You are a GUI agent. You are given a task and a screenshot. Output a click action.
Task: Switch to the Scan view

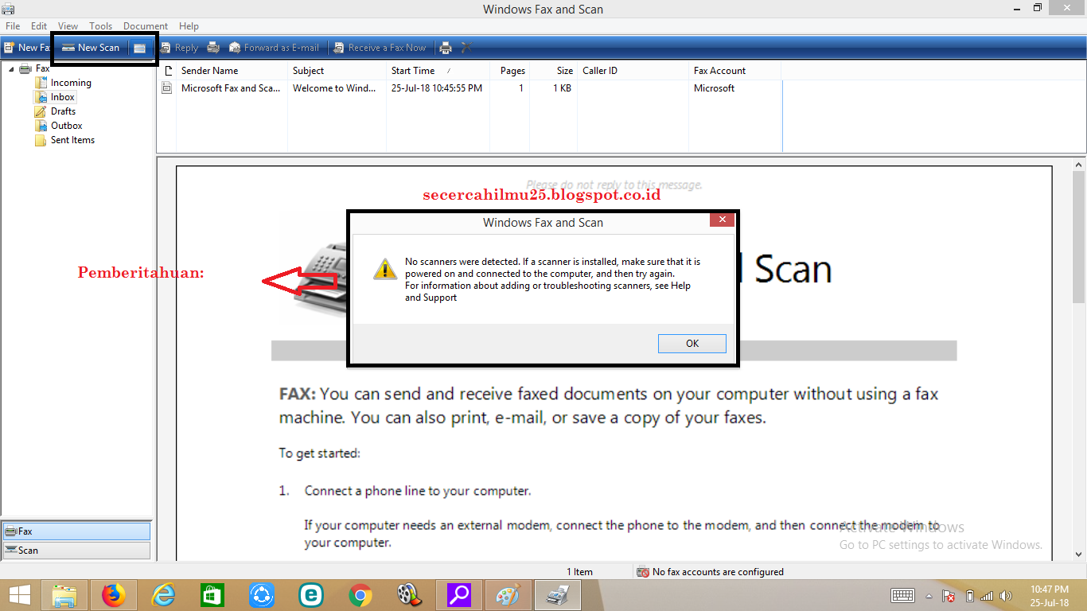[x=76, y=550]
